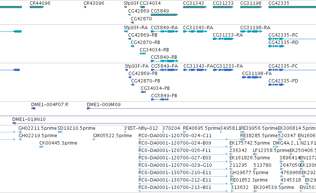The image size is (316, 193).
Task: Click the CG34034 gene label
Action: point(150,3)
